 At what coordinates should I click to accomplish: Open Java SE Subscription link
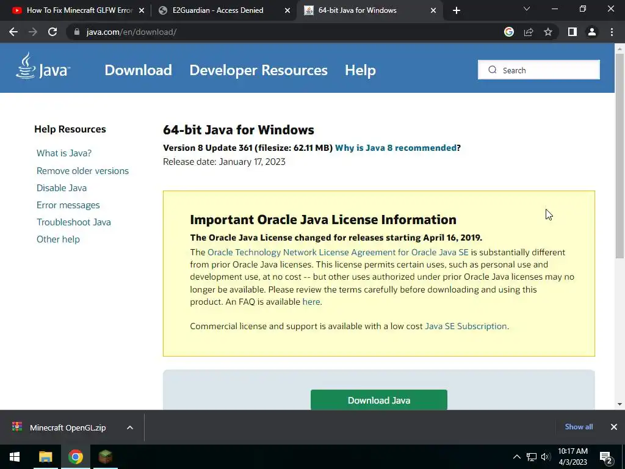(466, 326)
